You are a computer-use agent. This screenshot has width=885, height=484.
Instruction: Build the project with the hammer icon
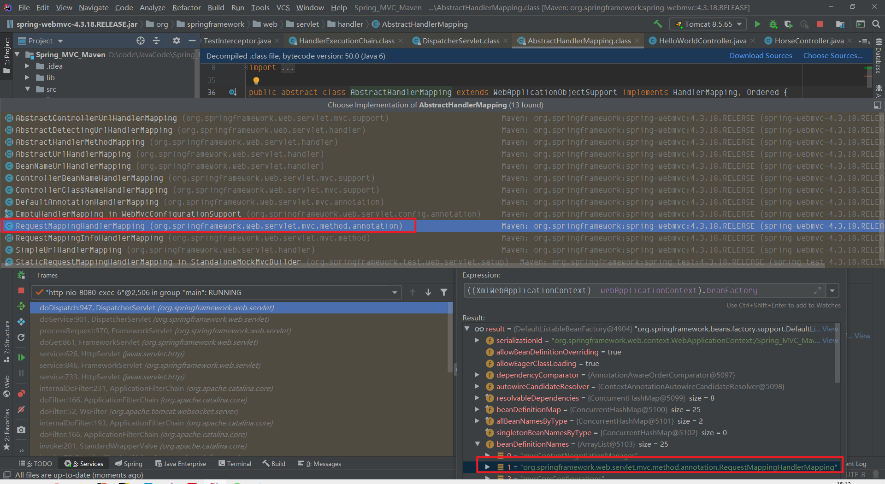pyautogui.click(x=658, y=24)
